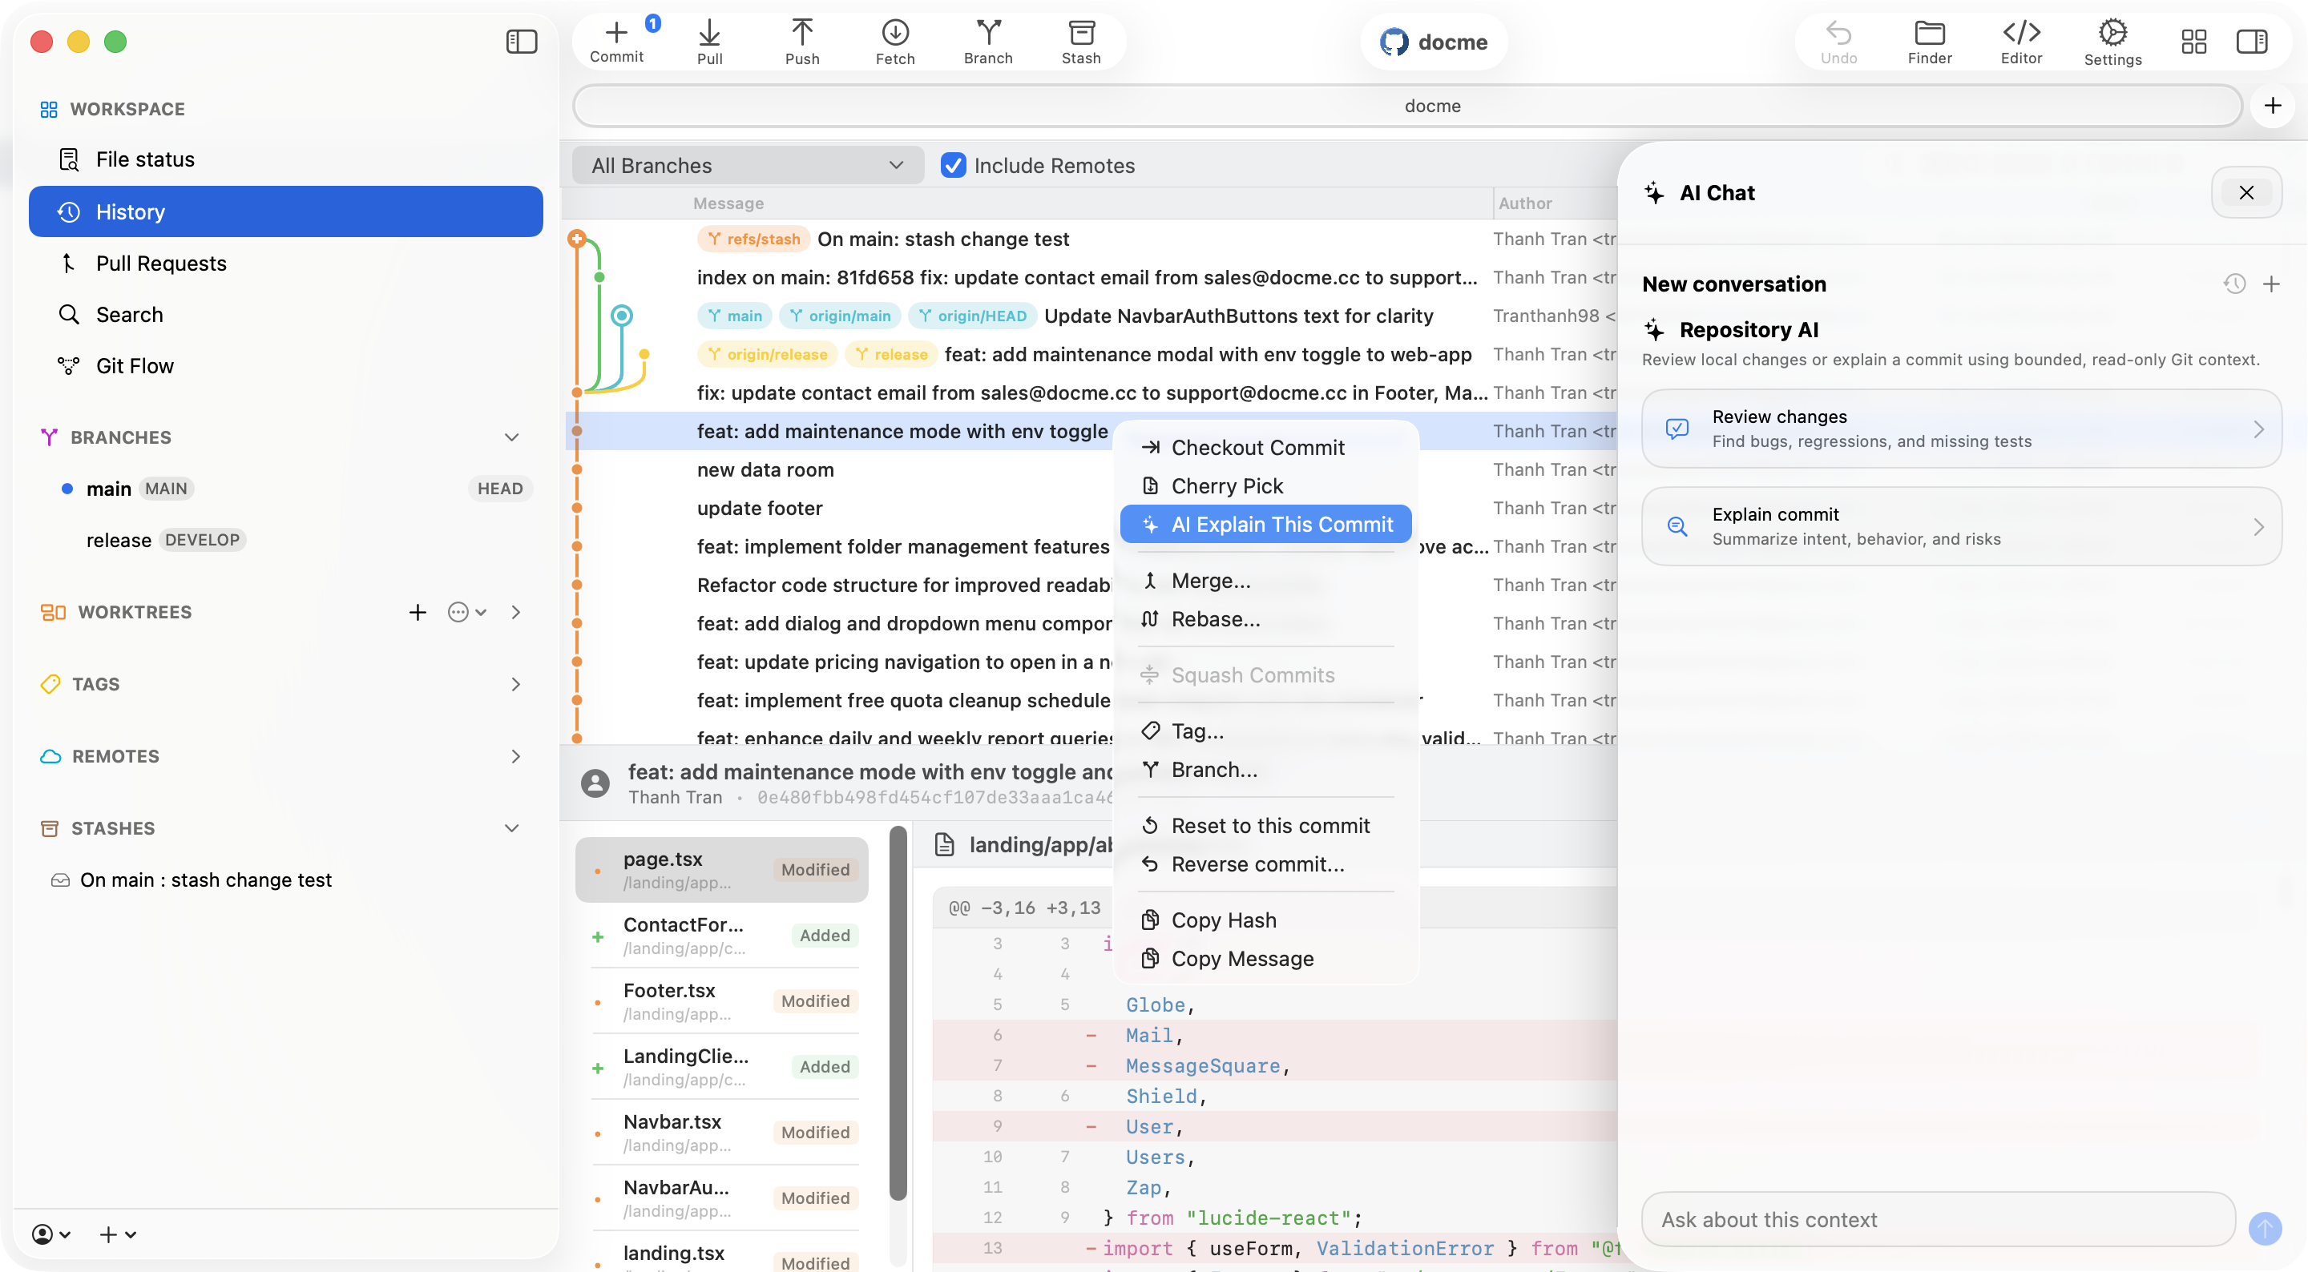Choose Cherry Pick from context menu
The image size is (2308, 1272).
tap(1265, 485)
